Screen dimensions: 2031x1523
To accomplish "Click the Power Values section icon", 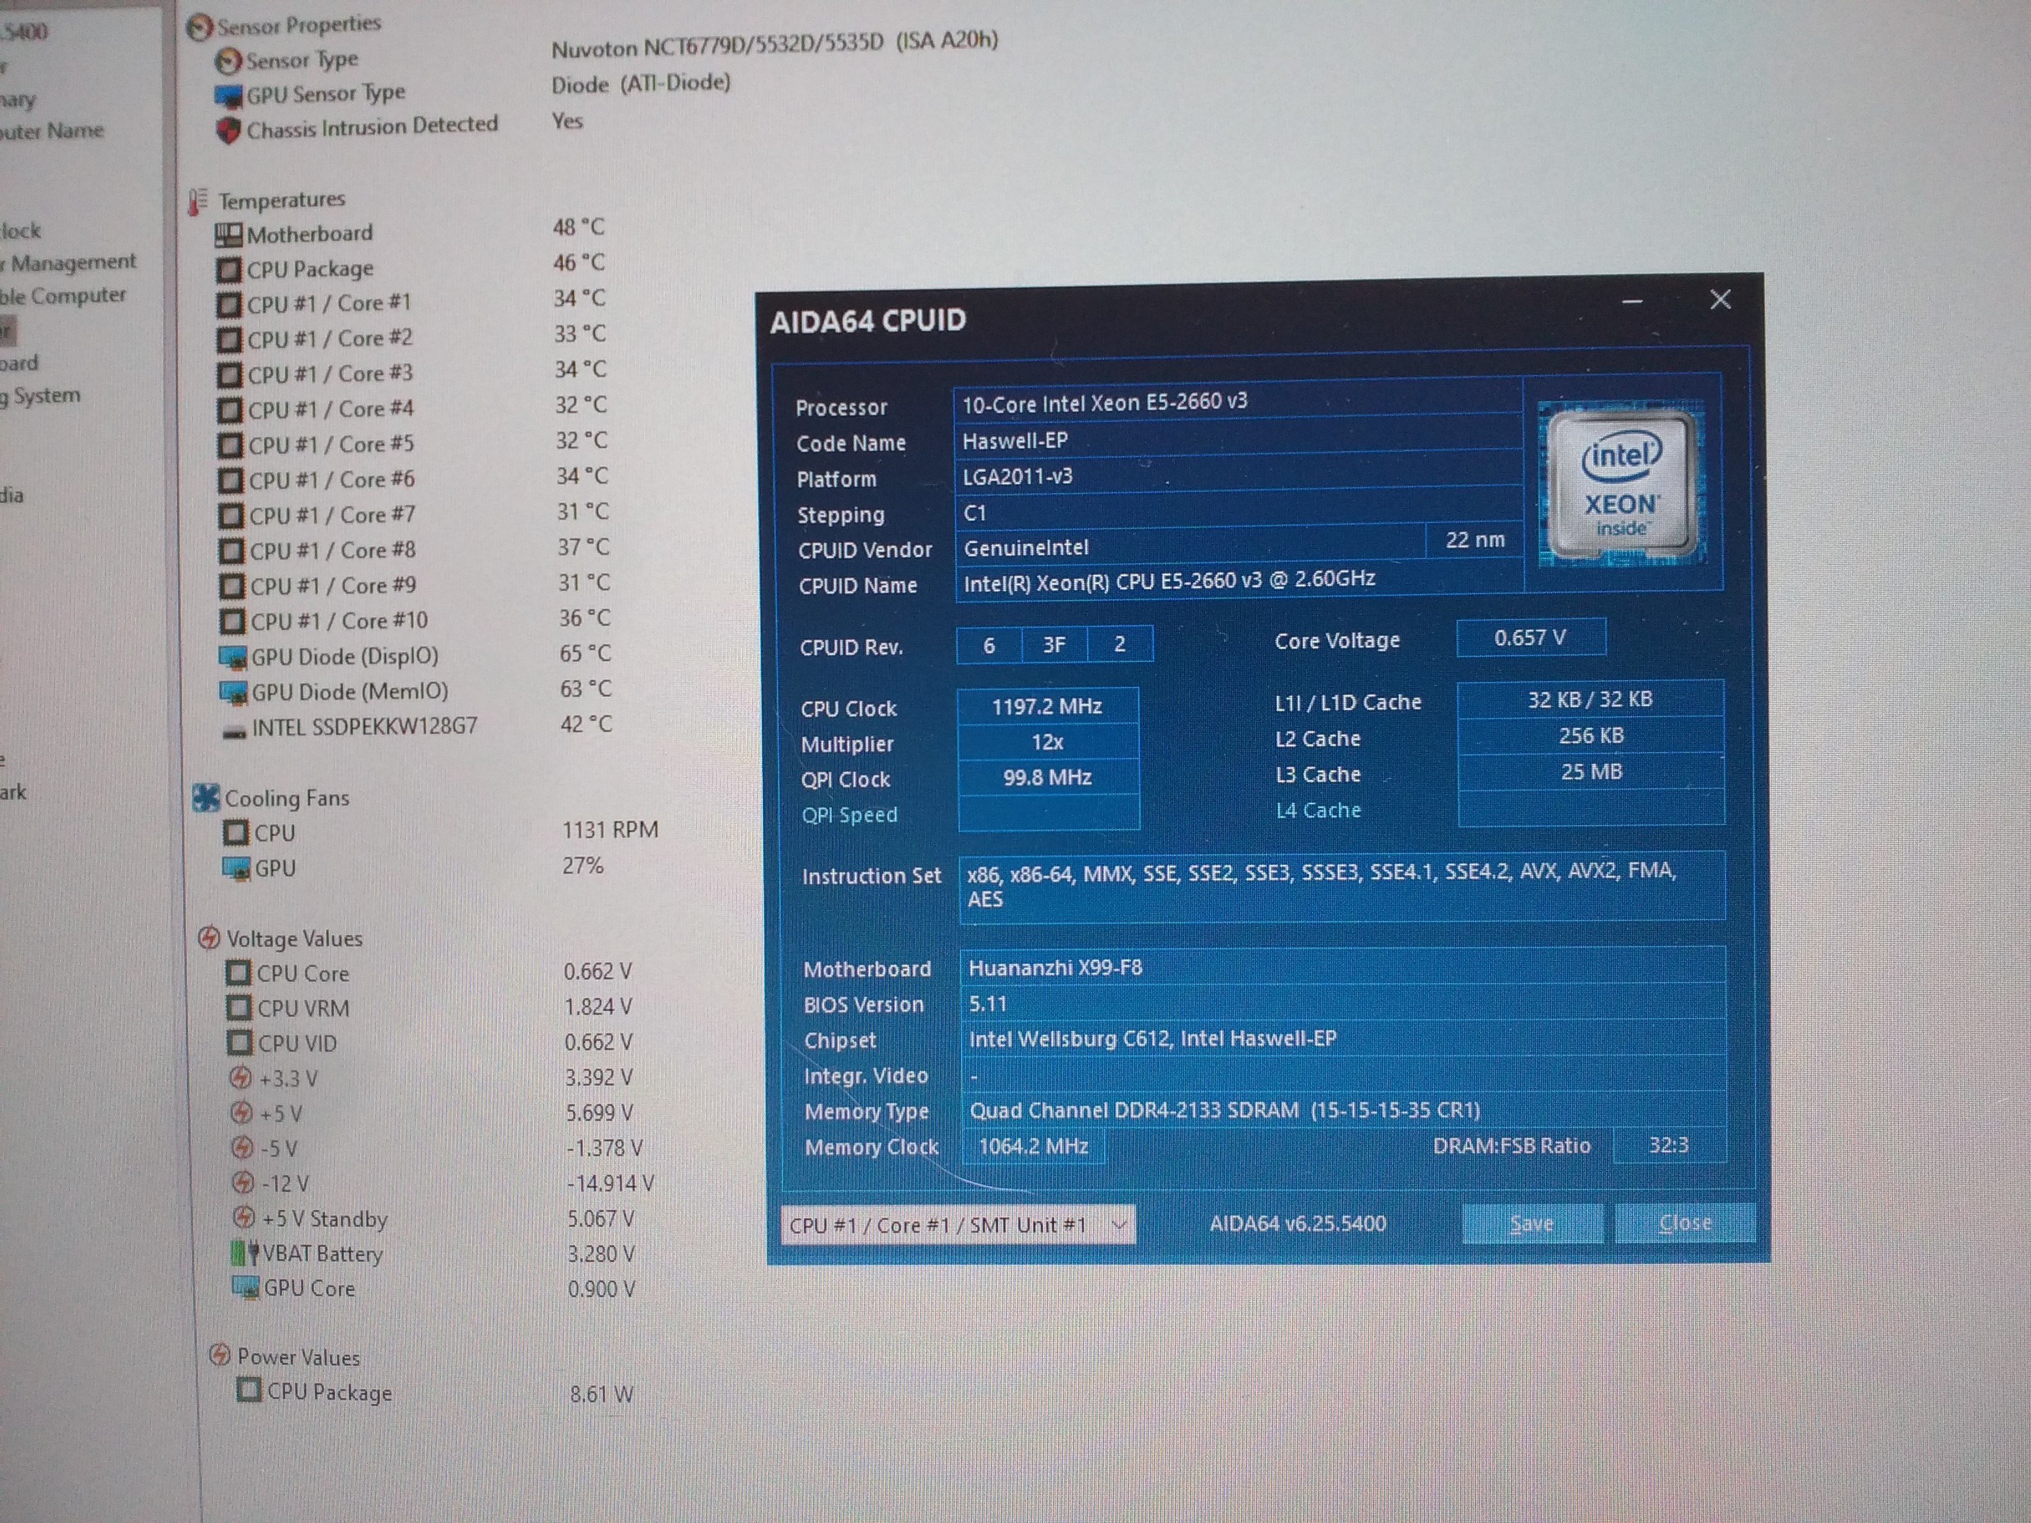I will pos(220,1355).
